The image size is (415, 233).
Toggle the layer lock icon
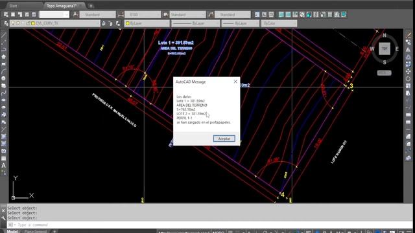pos(27,23)
